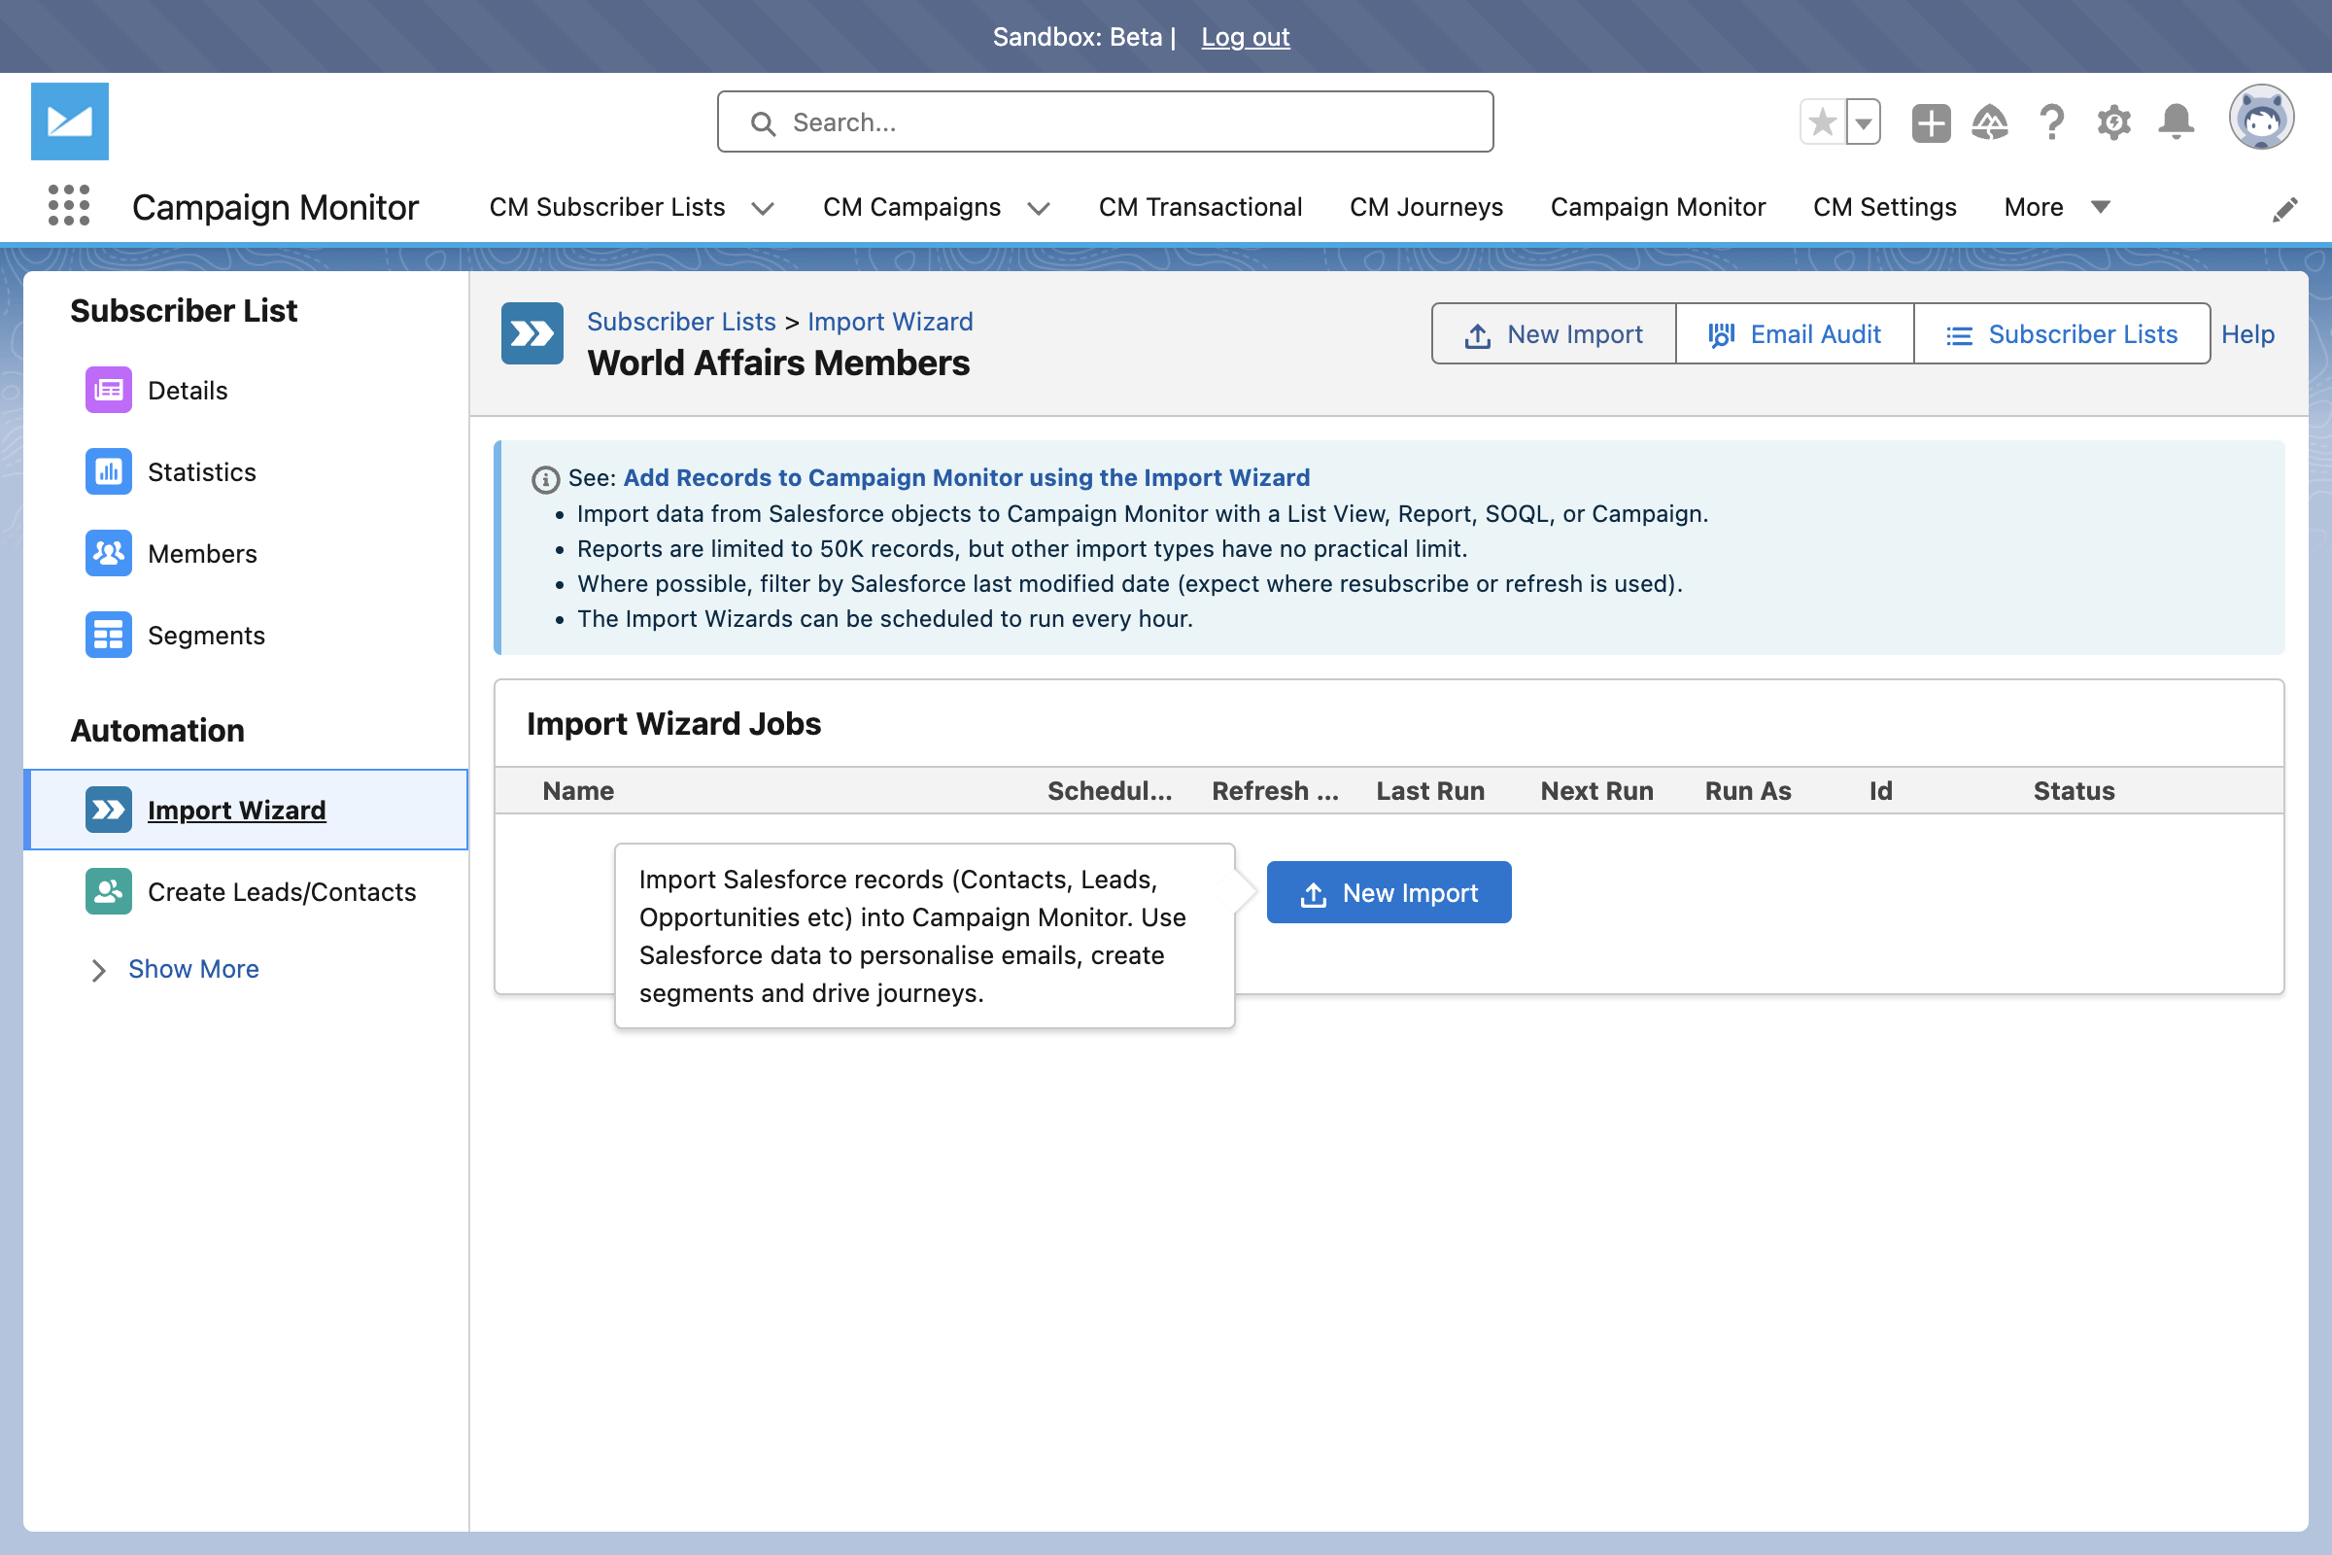2332x1555 pixels.
Task: Open the CM Subscriber Lists tab
Action: (606, 207)
